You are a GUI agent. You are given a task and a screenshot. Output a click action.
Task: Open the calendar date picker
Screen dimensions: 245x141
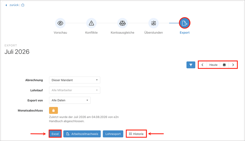(x=224, y=65)
